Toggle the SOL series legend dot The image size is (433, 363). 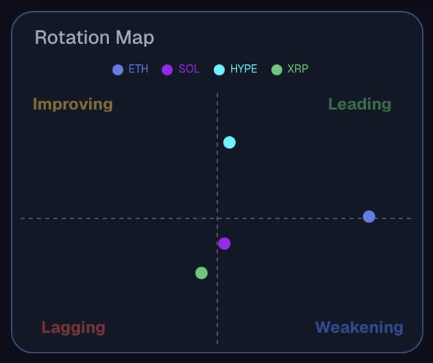[167, 70]
